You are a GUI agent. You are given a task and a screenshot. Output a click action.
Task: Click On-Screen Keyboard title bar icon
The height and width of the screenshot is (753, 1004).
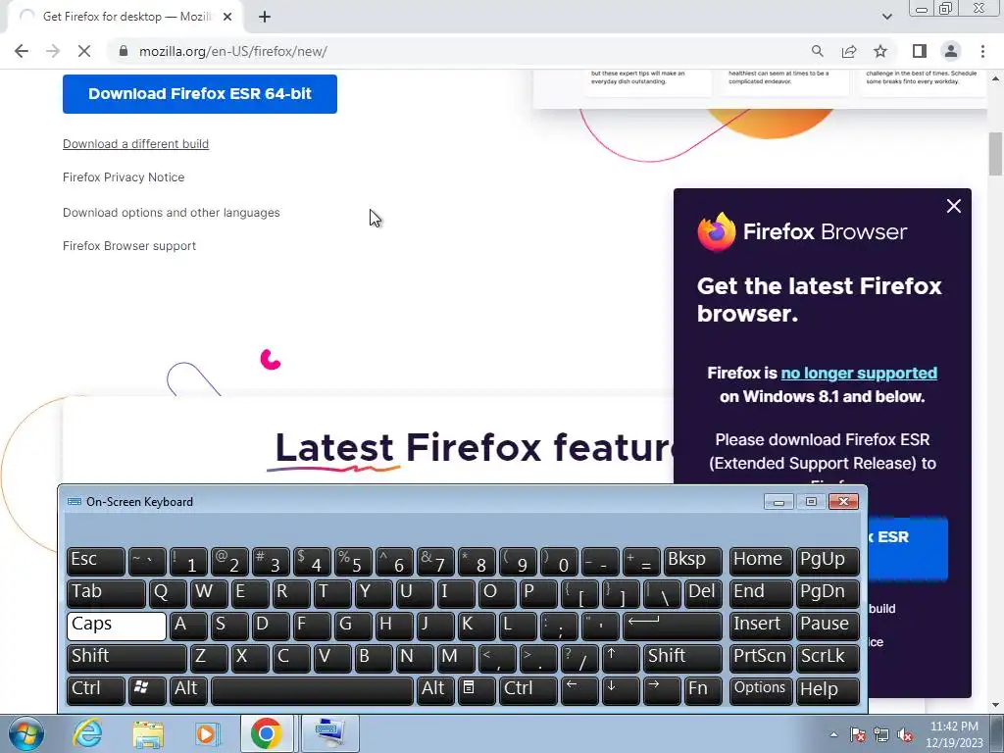(75, 501)
